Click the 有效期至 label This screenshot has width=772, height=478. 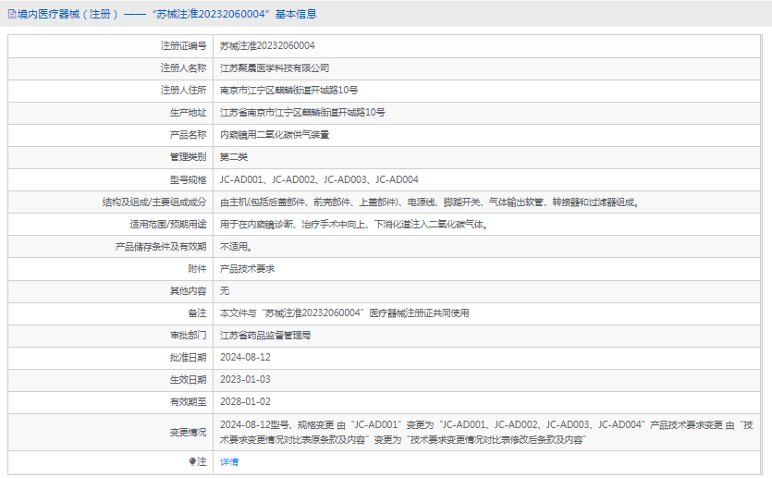pyautogui.click(x=188, y=401)
